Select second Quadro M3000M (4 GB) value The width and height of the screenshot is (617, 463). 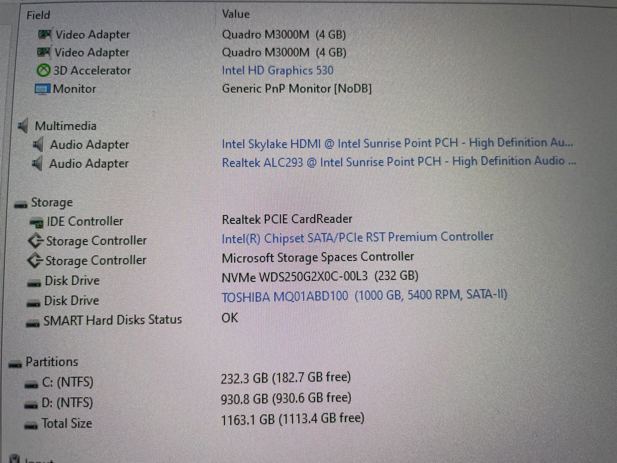click(284, 52)
